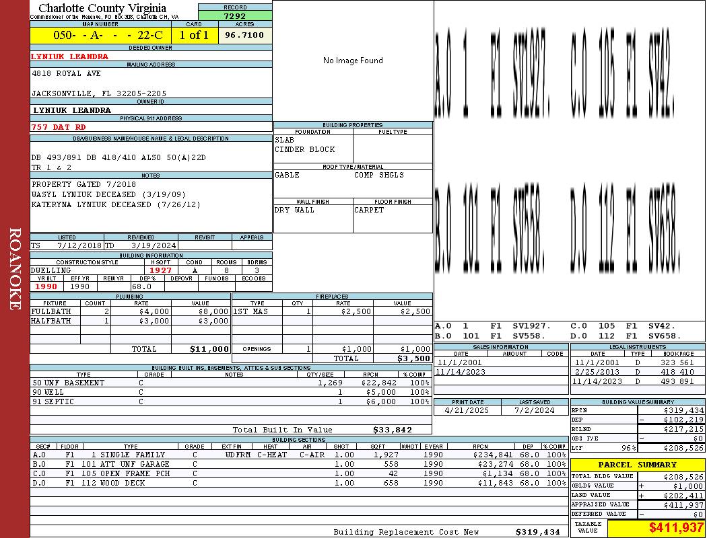The width and height of the screenshot is (707, 538).
Task: Click the H SQFT value 1927
Action: pyautogui.click(x=160, y=270)
